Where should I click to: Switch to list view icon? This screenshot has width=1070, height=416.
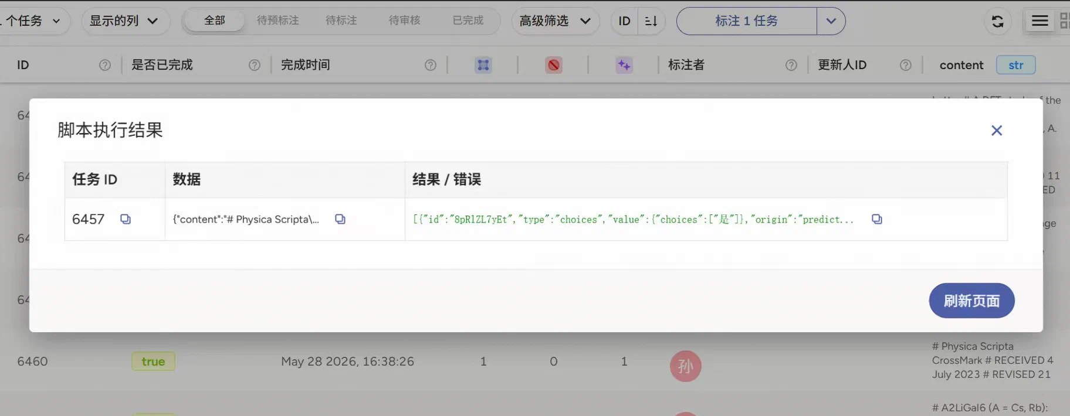coord(1040,21)
